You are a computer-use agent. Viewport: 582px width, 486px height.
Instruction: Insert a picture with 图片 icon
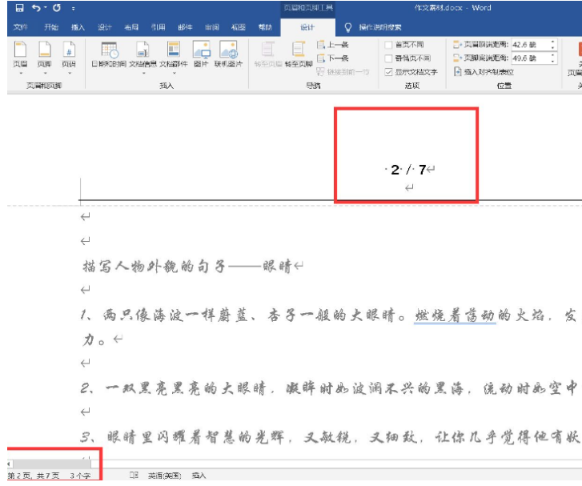coord(201,50)
